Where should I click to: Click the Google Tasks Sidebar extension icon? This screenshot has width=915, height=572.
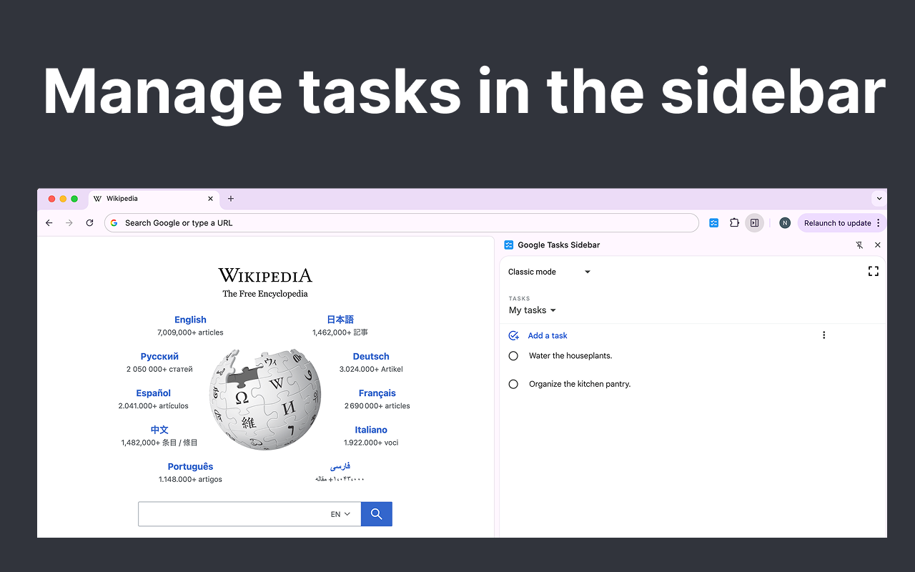click(x=713, y=223)
